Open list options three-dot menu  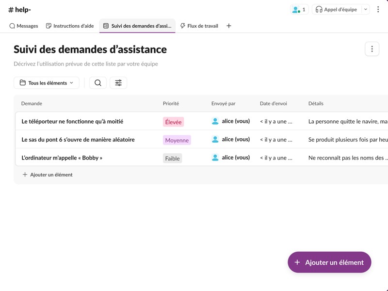click(372, 49)
